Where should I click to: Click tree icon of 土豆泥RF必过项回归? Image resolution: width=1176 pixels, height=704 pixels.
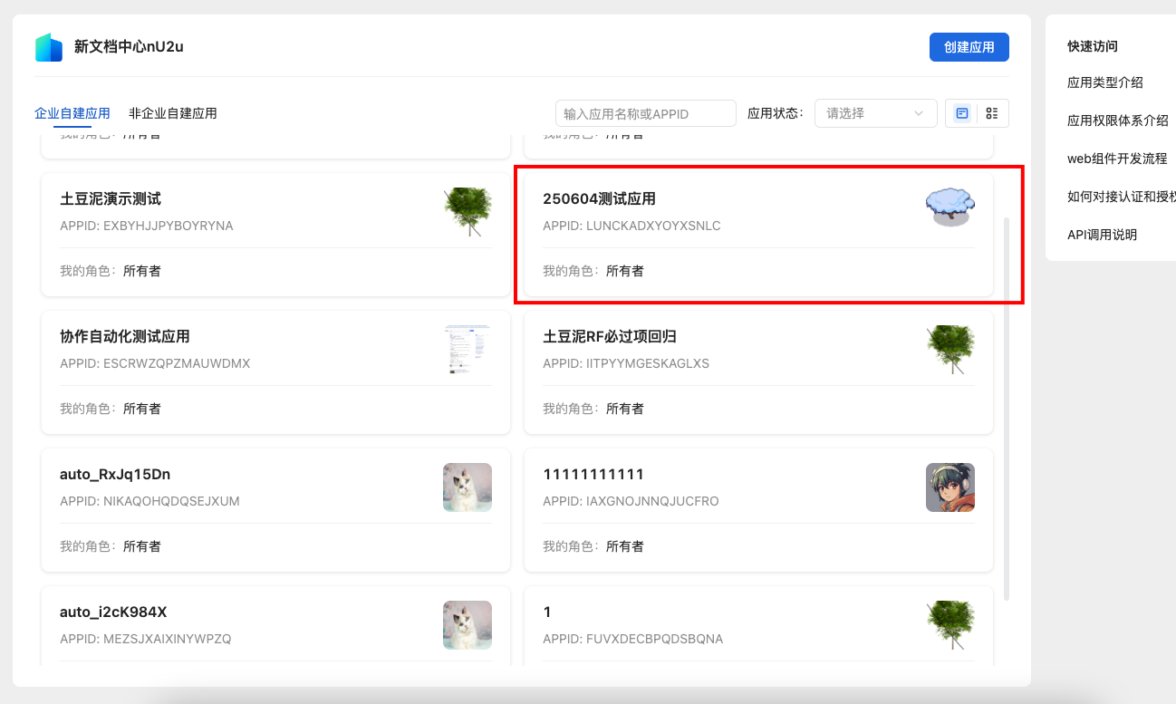click(x=949, y=350)
